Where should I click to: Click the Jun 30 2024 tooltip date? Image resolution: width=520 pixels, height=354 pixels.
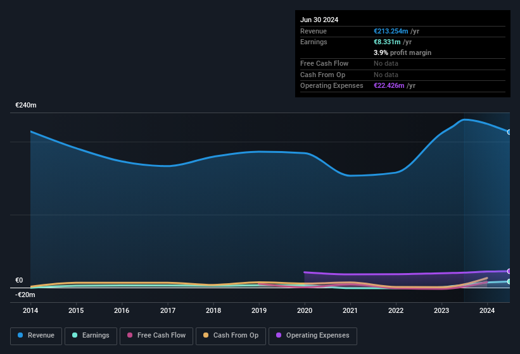tap(319, 20)
